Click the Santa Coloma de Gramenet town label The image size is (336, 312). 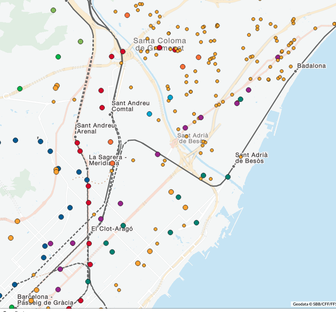point(159,44)
